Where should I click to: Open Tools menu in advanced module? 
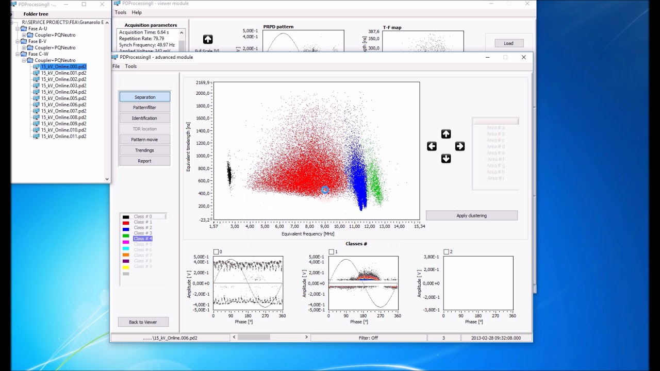coord(131,66)
